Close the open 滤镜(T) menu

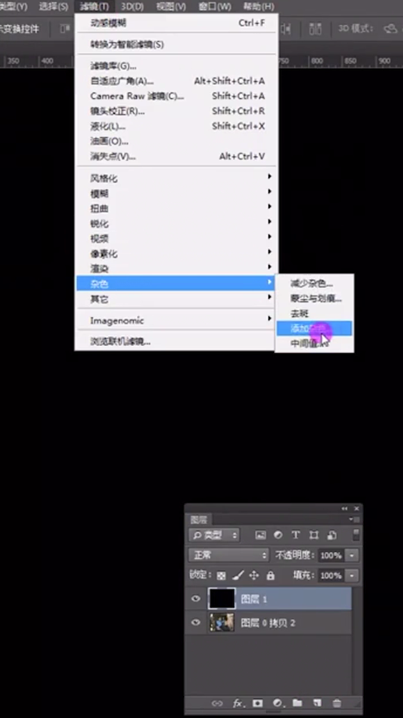[94, 7]
